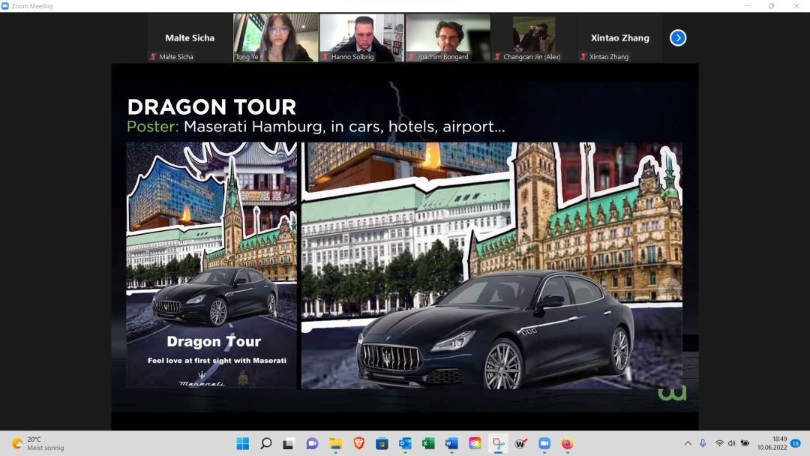Show next participants with blue arrow

(678, 37)
